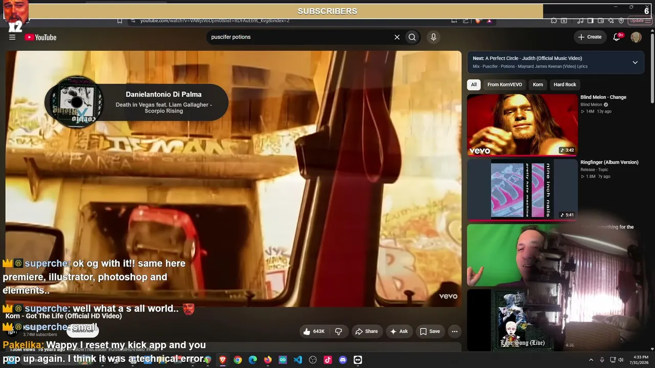The width and height of the screenshot is (655, 368).
Task: Select the 'From KornVEVO' filter chip
Action: 505,85
